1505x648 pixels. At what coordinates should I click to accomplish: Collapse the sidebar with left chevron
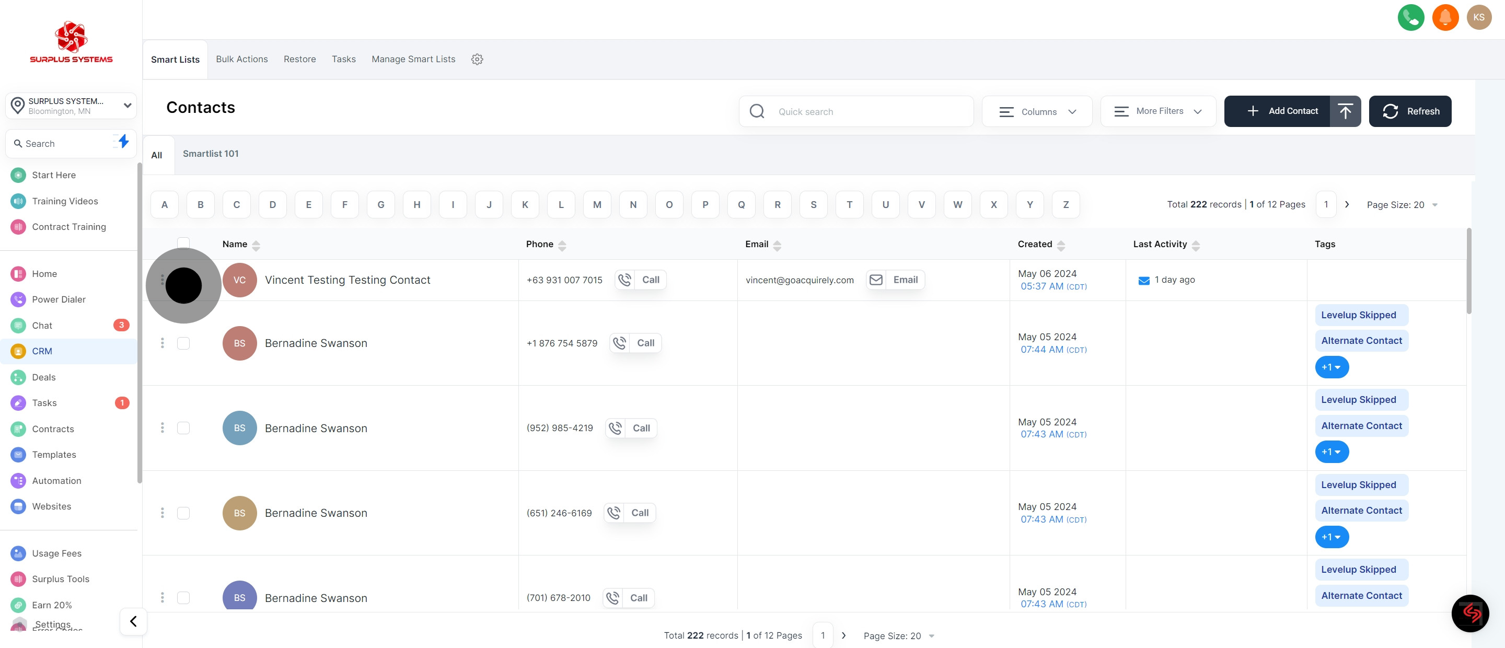(x=133, y=621)
